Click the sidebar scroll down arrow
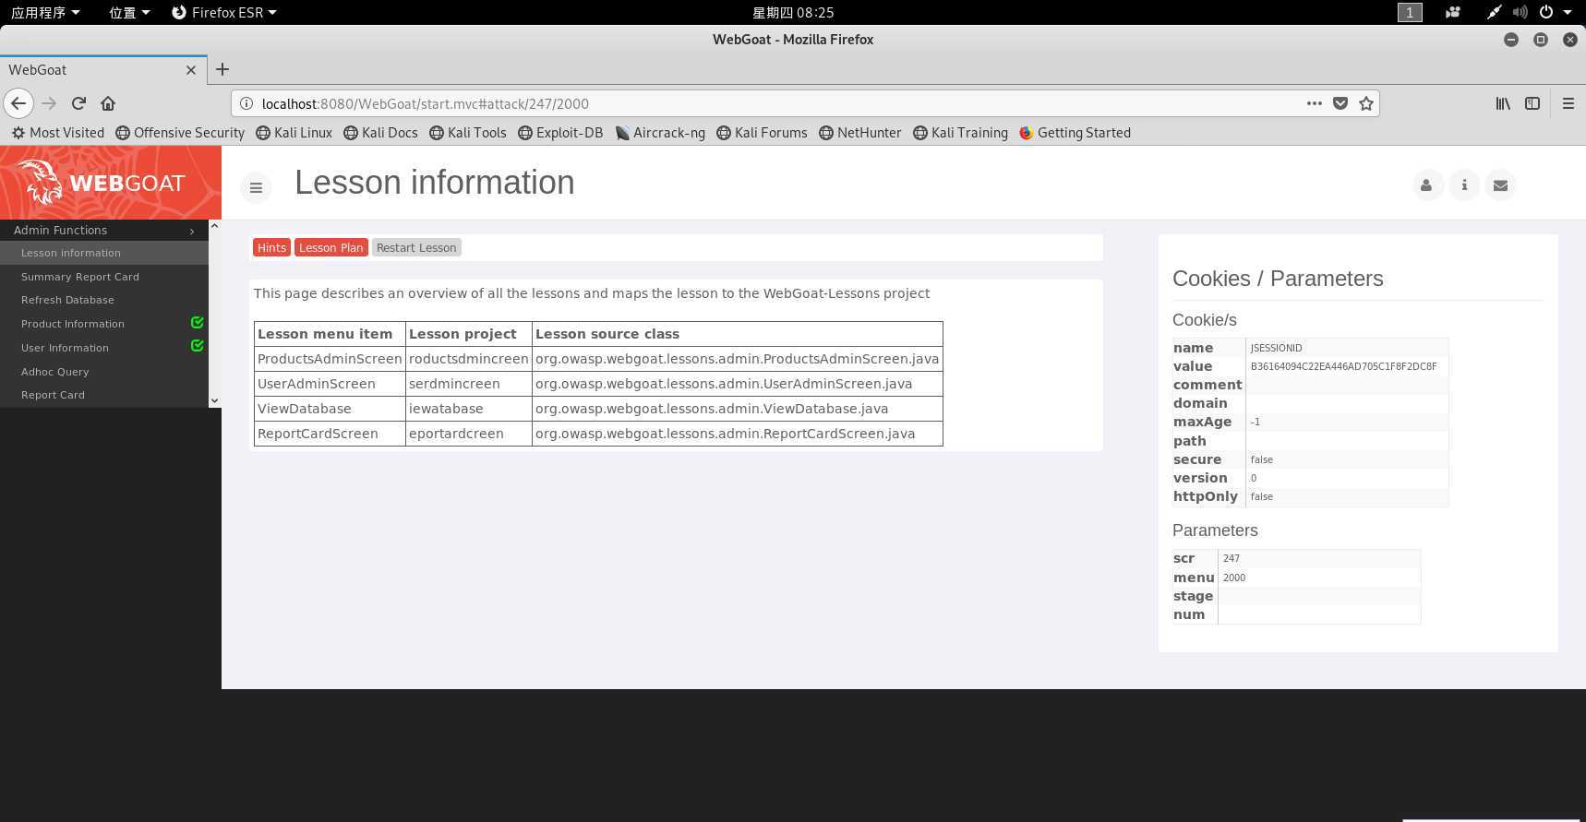Image resolution: width=1586 pixels, height=822 pixels. click(214, 400)
